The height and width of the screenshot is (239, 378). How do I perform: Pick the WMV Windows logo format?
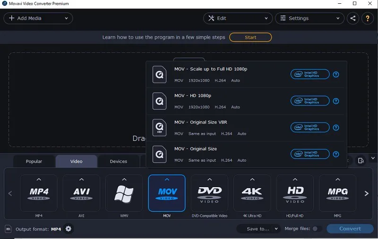pos(124,194)
